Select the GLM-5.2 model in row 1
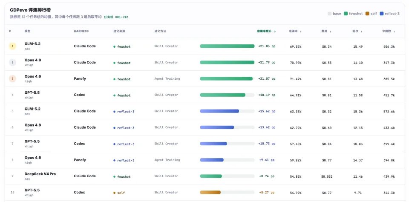This screenshot has width=409, height=202. 33,44
